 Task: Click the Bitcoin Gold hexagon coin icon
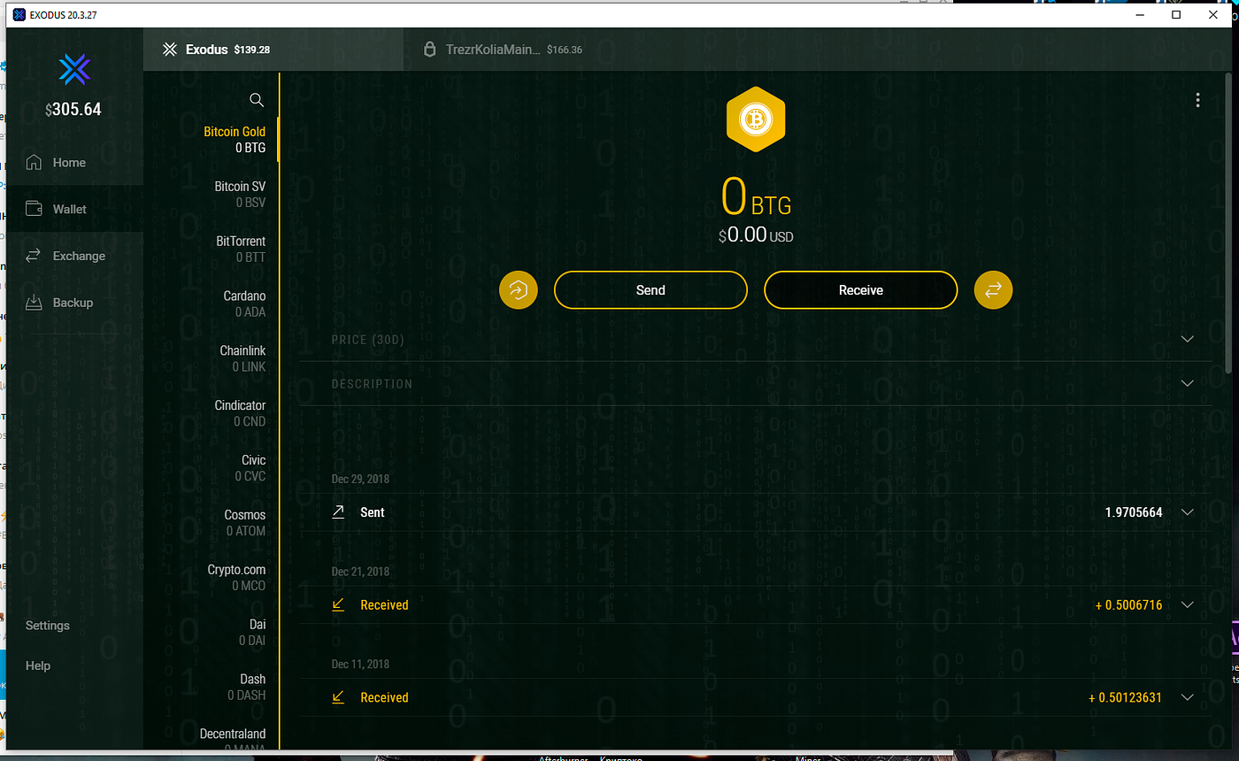(x=756, y=118)
